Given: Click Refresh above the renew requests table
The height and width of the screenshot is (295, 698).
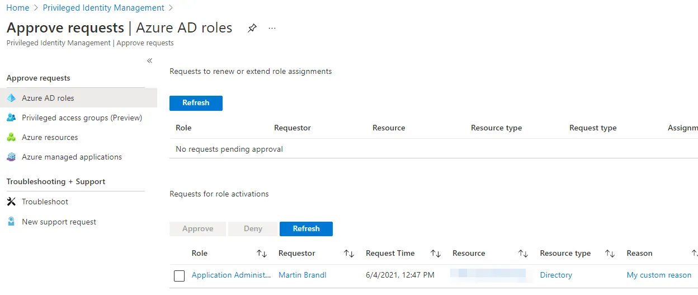Looking at the screenshot, I should (x=196, y=103).
